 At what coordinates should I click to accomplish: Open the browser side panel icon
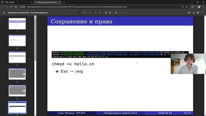[16, 7]
